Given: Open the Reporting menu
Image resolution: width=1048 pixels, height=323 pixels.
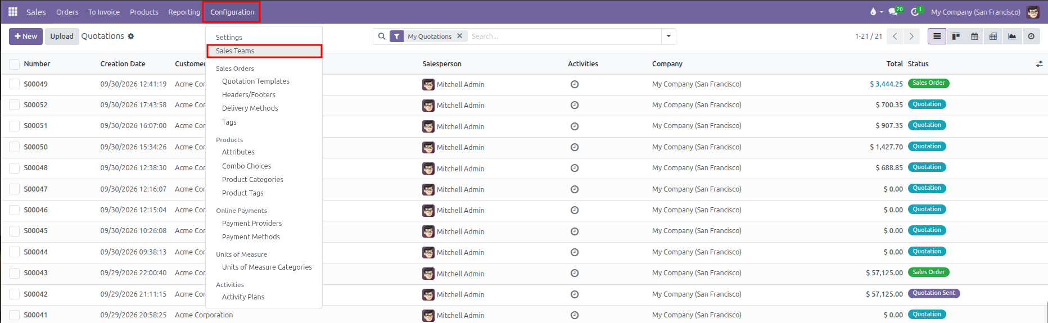Looking at the screenshot, I should (x=184, y=12).
